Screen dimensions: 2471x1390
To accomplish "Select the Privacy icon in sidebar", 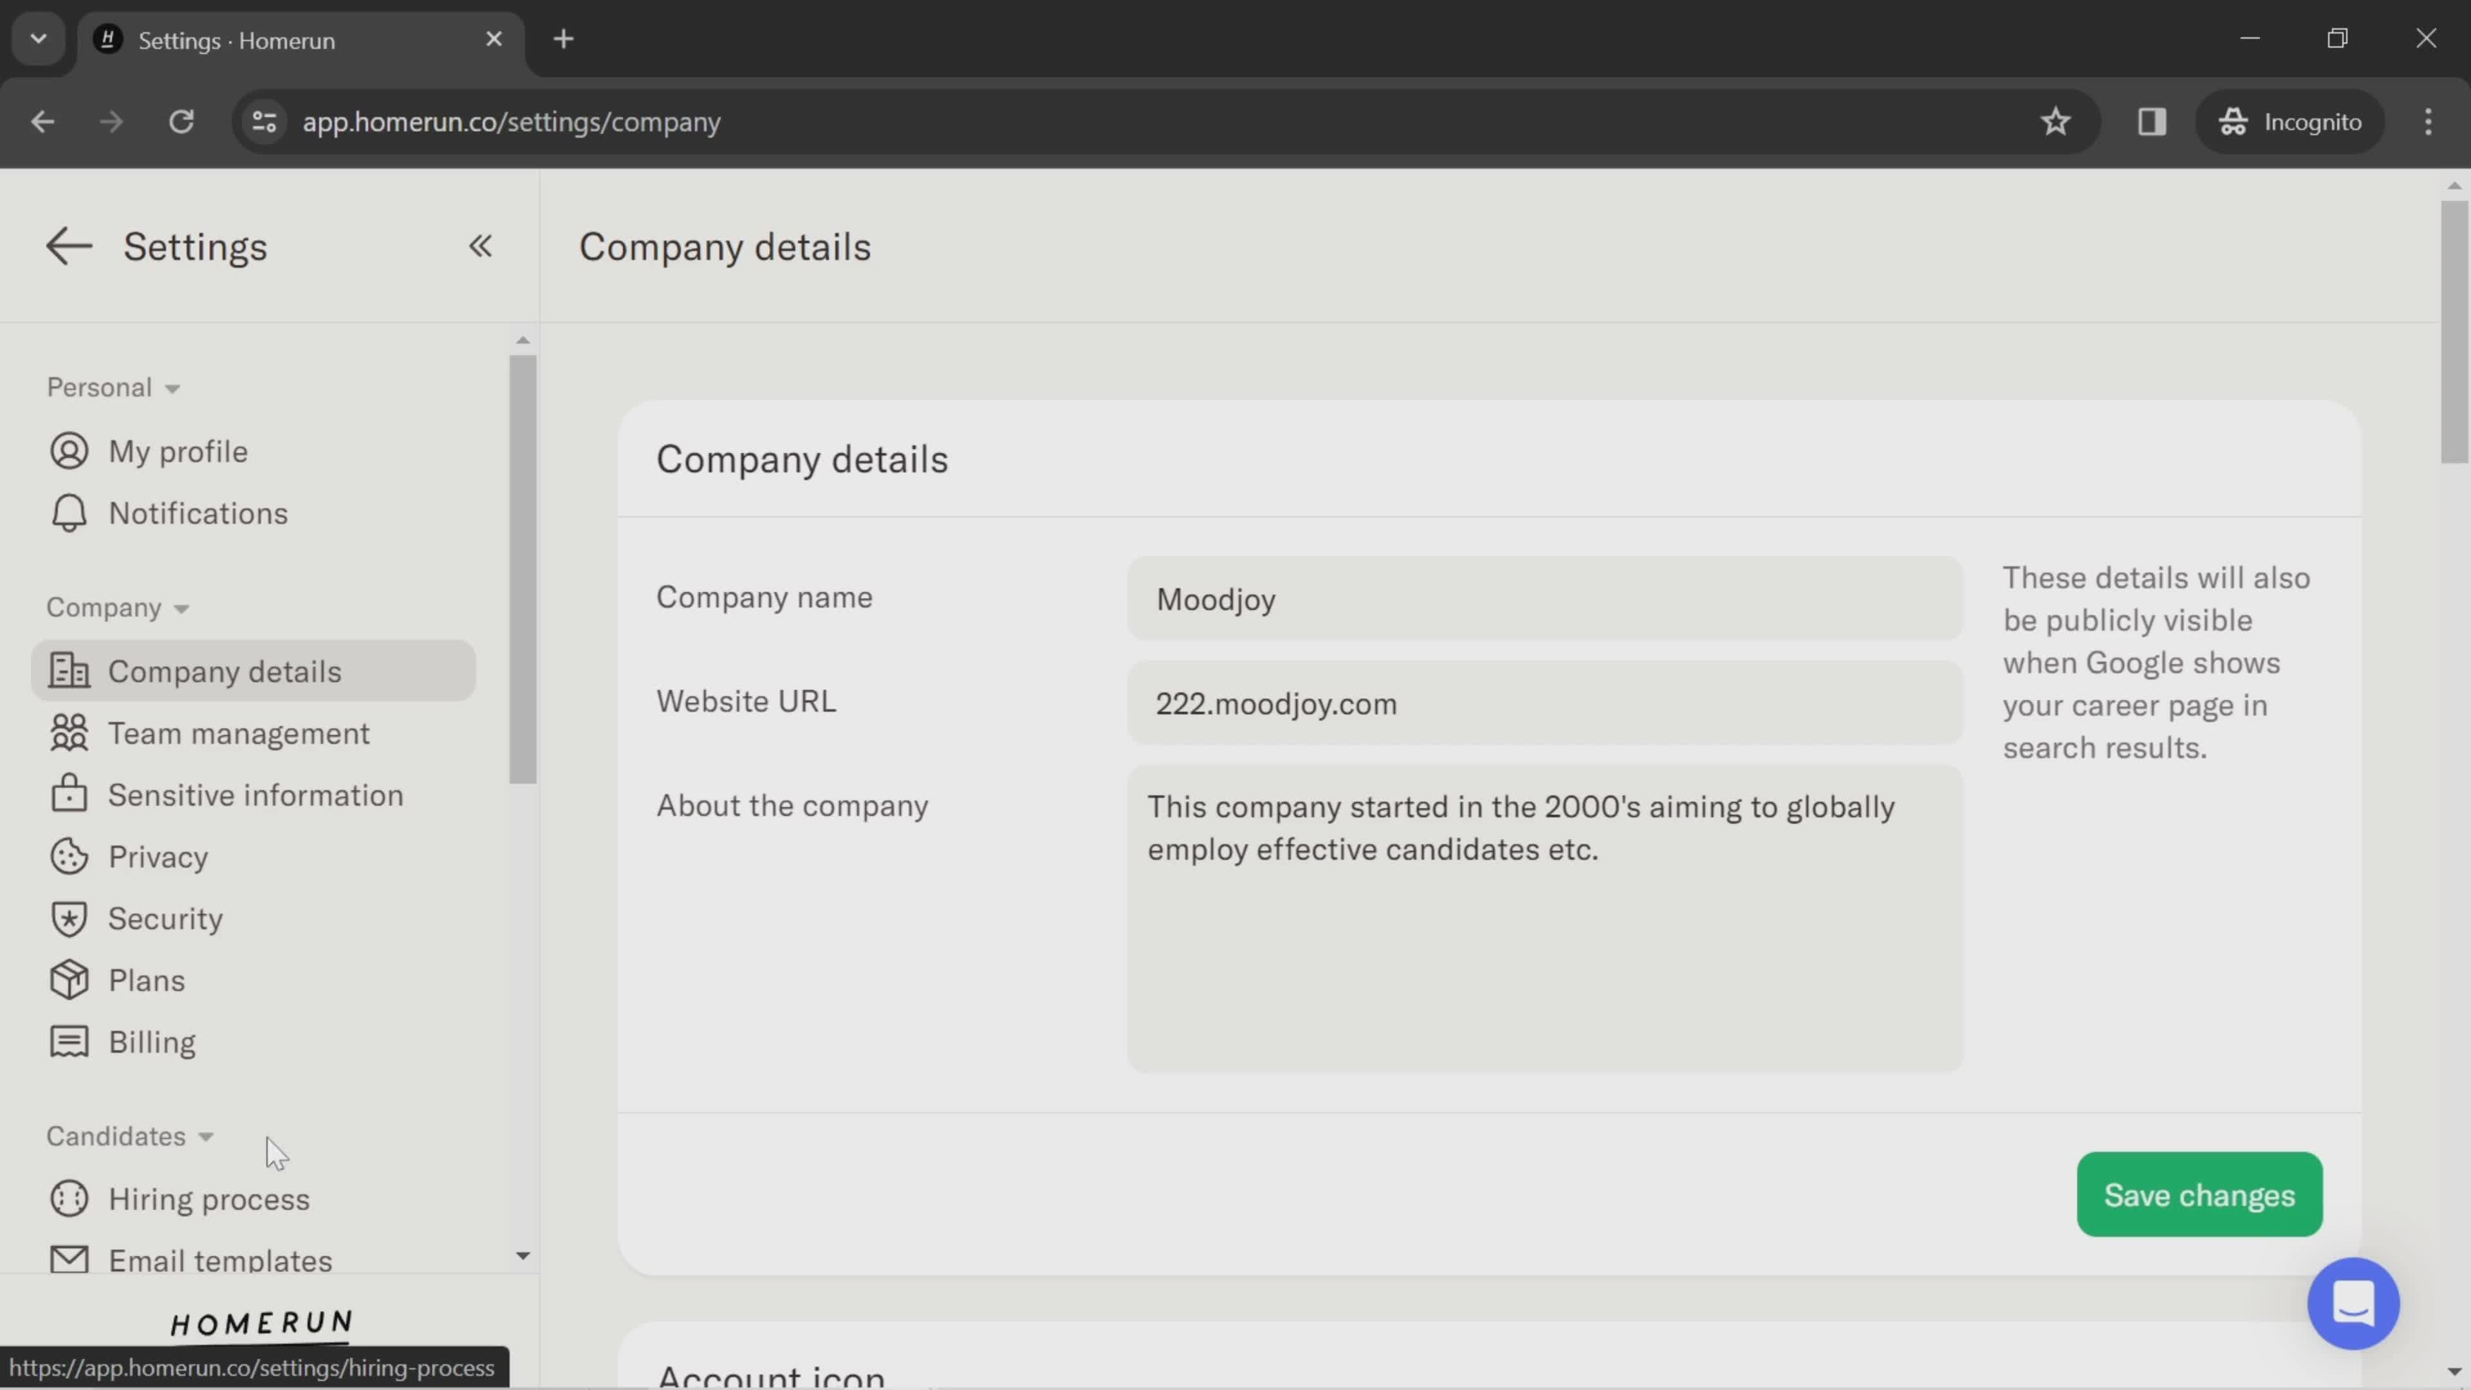I will tap(68, 857).
